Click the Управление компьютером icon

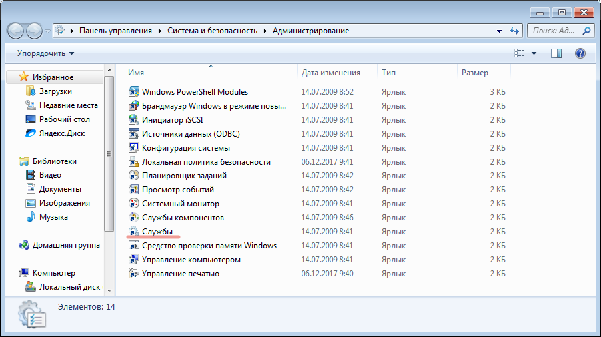click(x=133, y=260)
